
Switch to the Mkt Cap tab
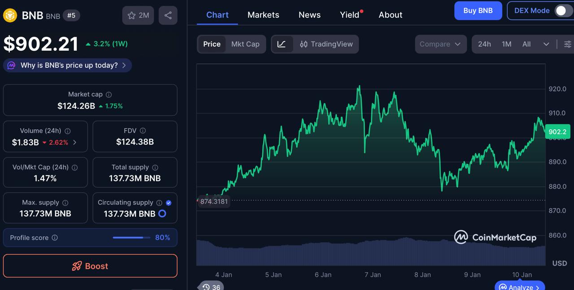coord(245,44)
